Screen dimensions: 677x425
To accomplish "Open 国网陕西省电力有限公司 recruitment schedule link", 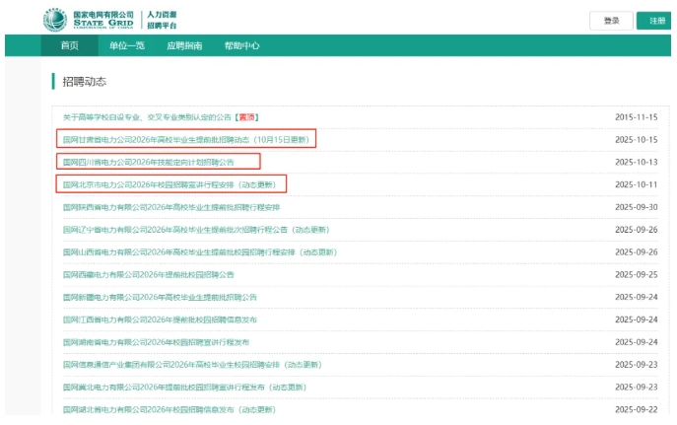I will pyautogui.click(x=171, y=207).
